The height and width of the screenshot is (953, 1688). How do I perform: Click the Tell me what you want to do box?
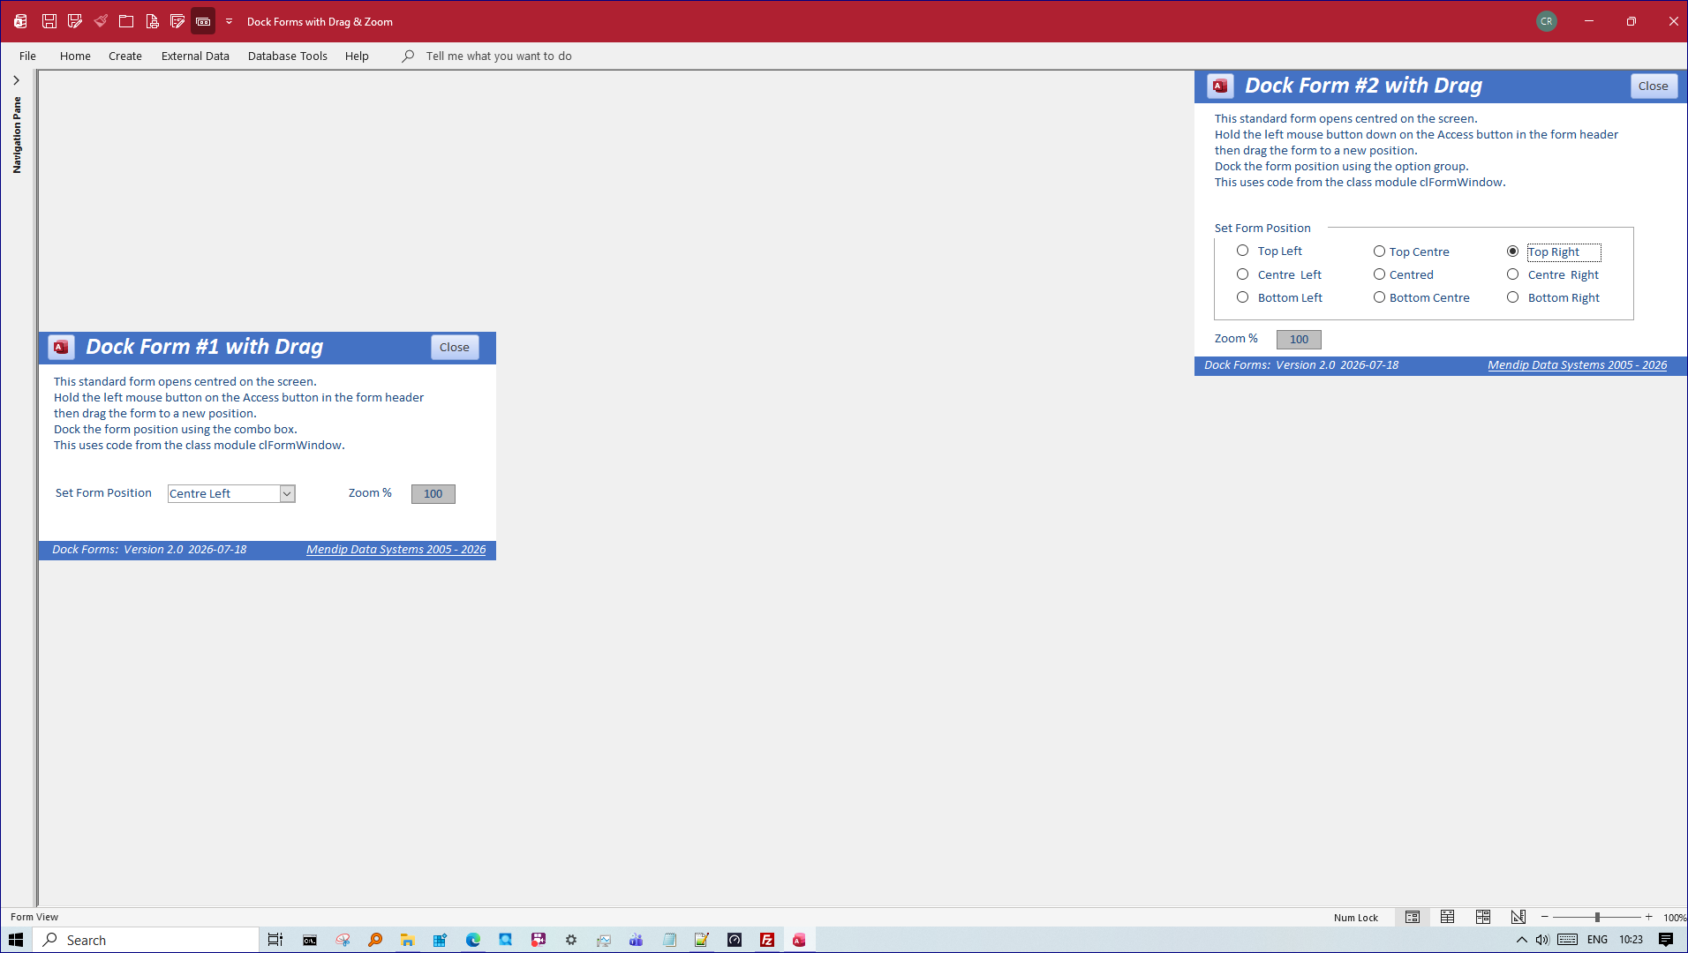(x=499, y=56)
